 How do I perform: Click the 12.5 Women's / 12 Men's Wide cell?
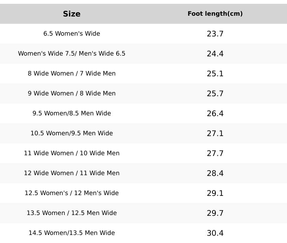click(72, 193)
